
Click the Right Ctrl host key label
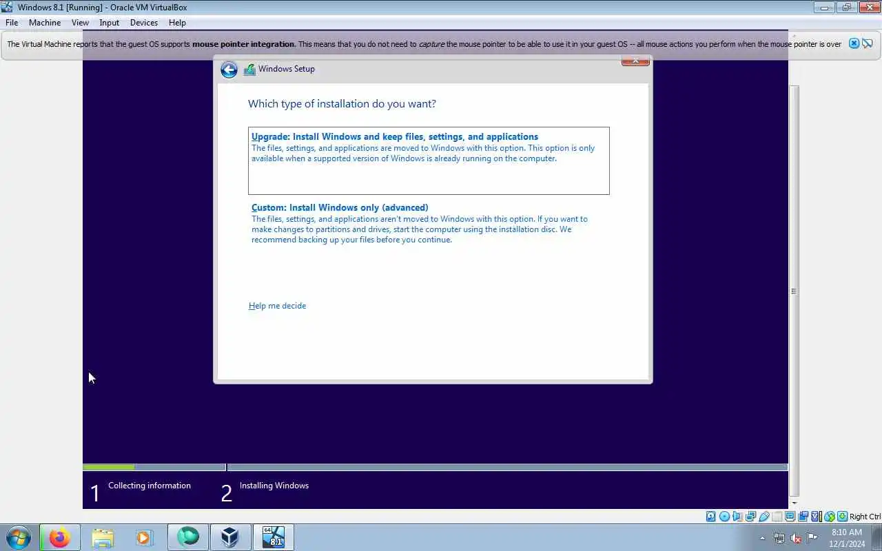point(865,517)
